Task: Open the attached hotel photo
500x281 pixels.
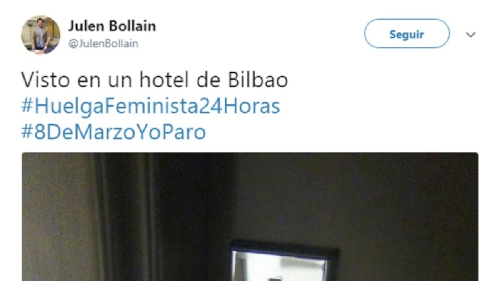Action: pos(250,216)
